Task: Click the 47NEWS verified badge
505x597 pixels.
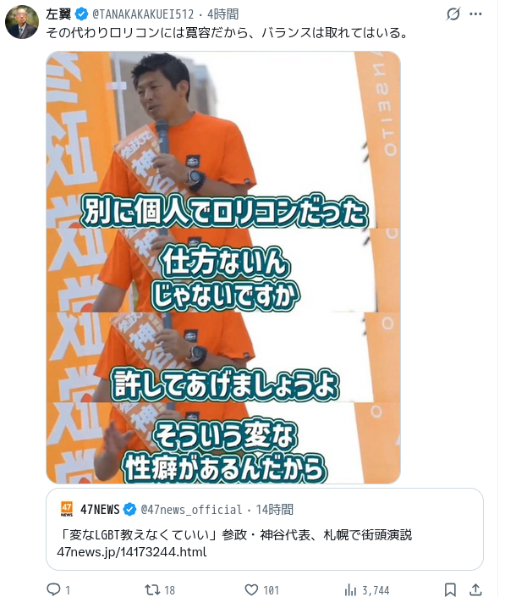Action: pos(130,509)
